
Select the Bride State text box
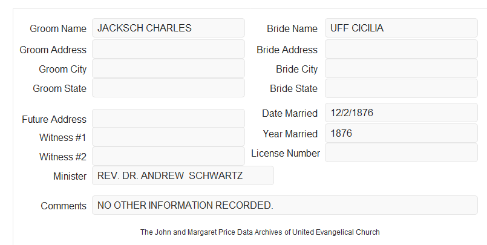401,88
